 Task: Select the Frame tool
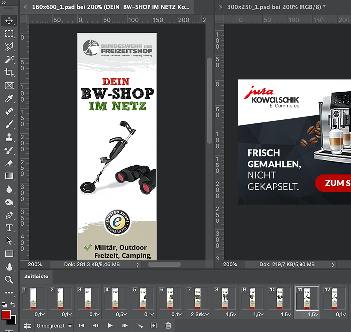point(9,85)
